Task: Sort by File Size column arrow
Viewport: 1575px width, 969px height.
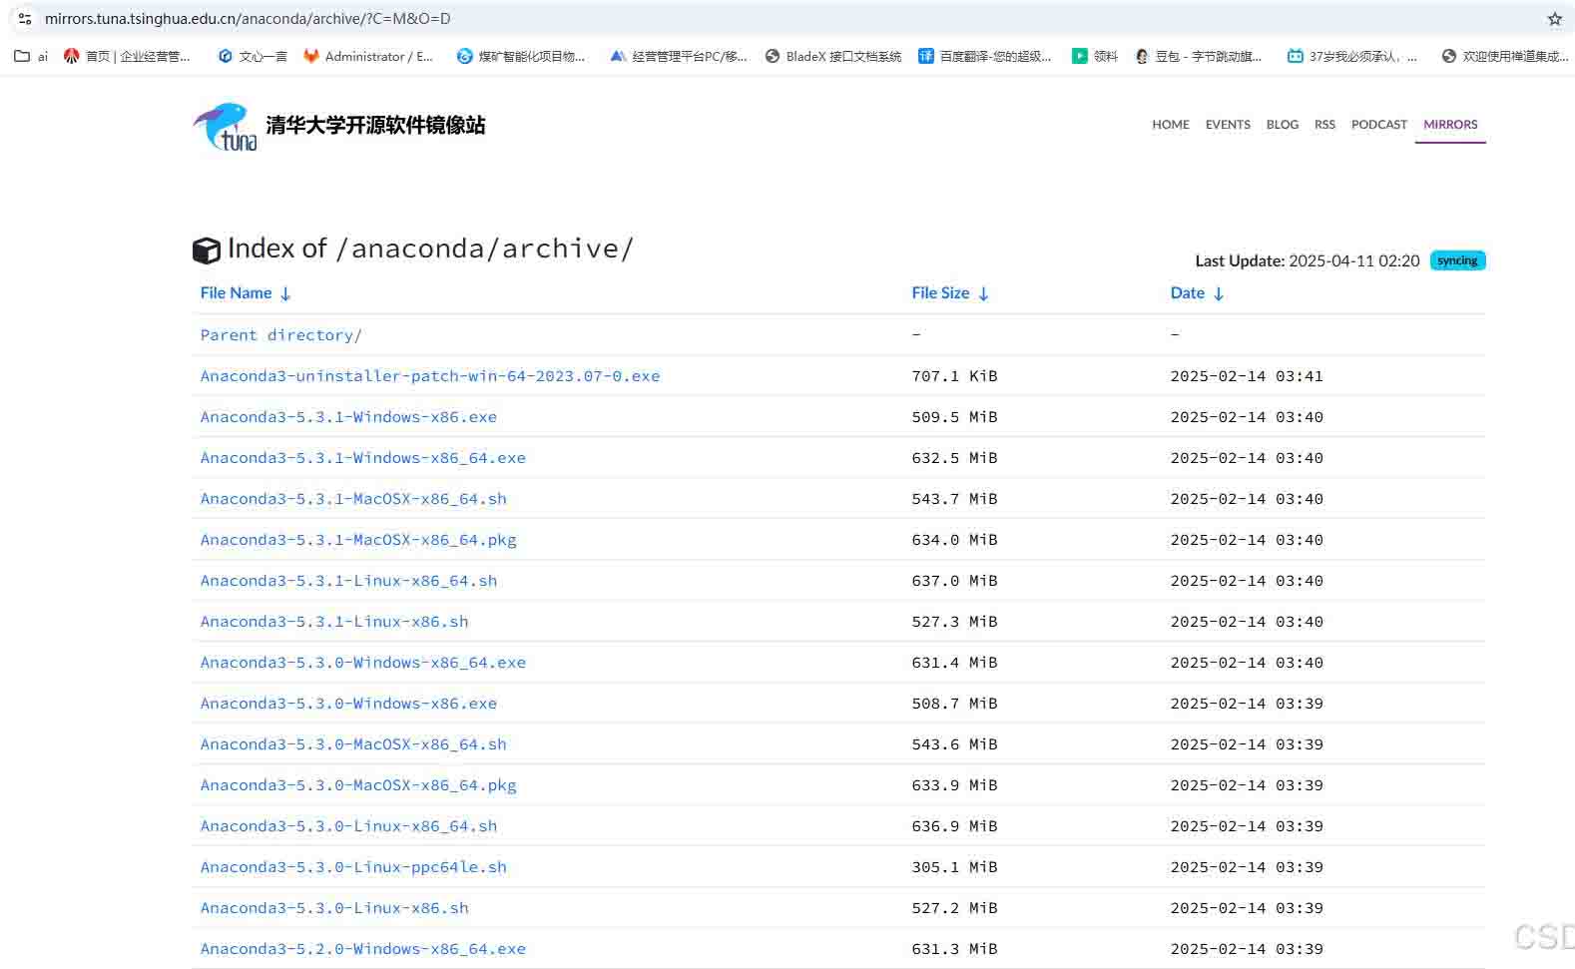Action: 983,293
